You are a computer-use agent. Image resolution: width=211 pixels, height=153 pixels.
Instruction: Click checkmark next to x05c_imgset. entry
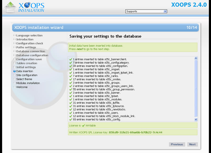pyautogui.click(x=70, y=69)
